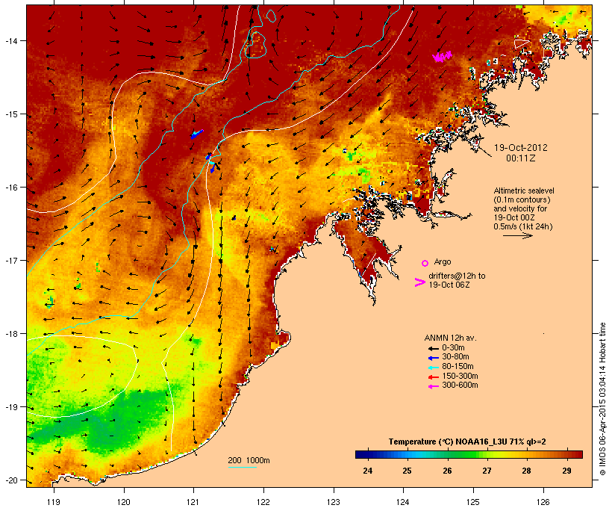Click the cyan 200m isobath legend line
612x508 pixels.
[x=242, y=467]
